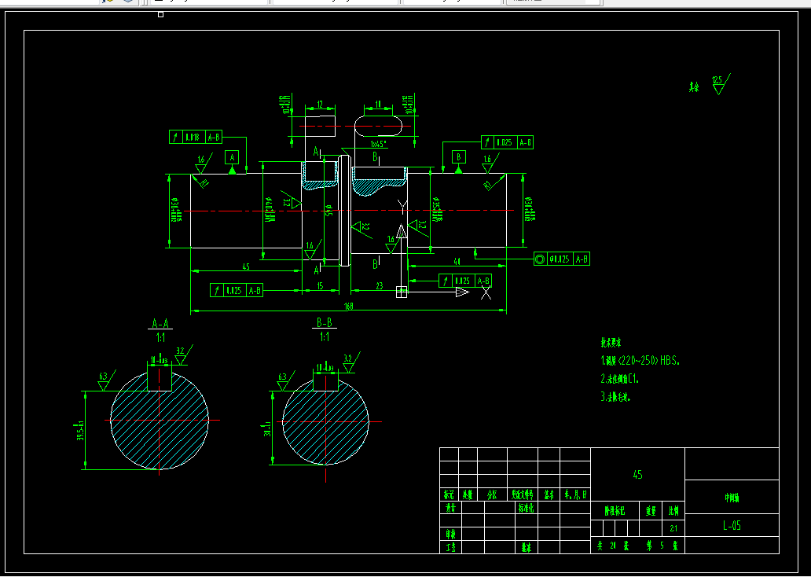
Task: Click the 12 keyway dimension at top
Action: (320, 105)
